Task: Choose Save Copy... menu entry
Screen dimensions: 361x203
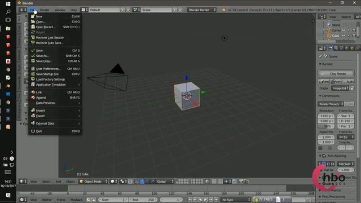Action: [55, 61]
